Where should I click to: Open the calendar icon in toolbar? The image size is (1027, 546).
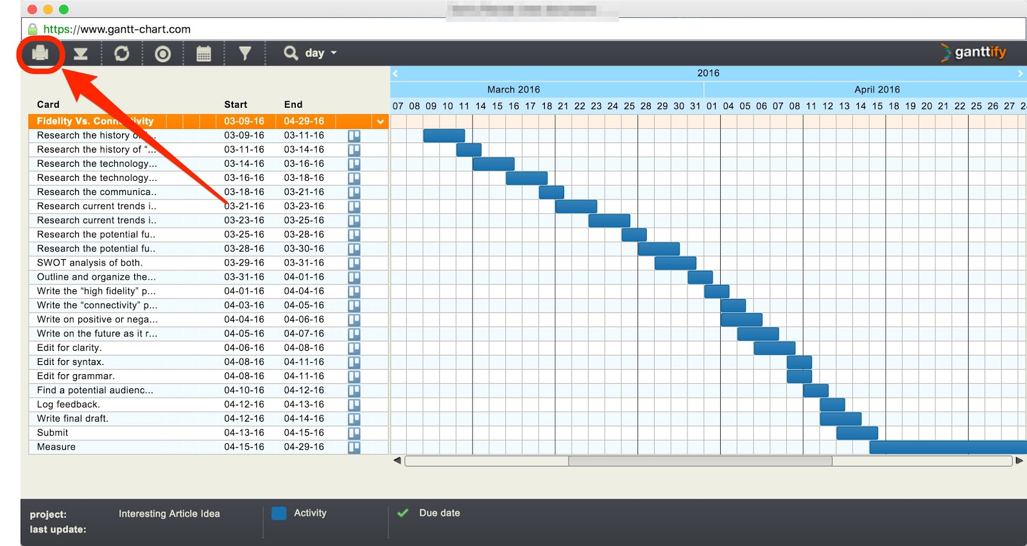[x=203, y=54]
